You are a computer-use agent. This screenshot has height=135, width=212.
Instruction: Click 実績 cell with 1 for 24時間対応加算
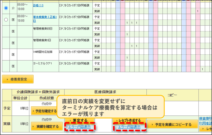127,58
